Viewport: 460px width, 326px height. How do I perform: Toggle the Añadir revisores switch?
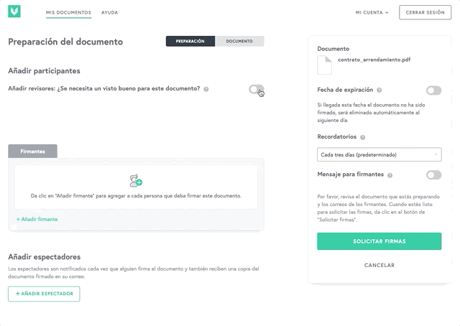point(256,89)
